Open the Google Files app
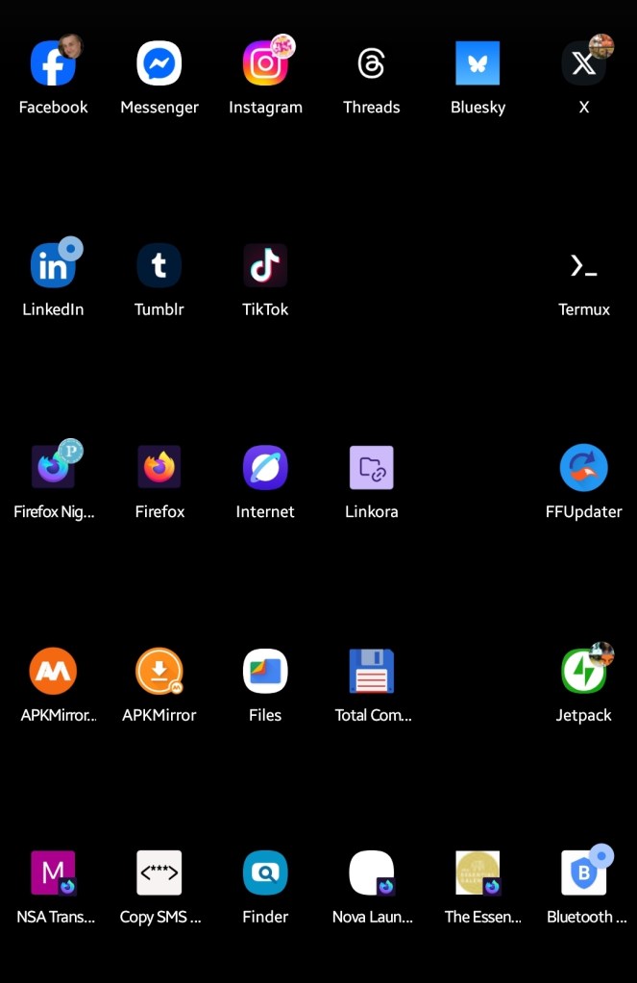 265,672
